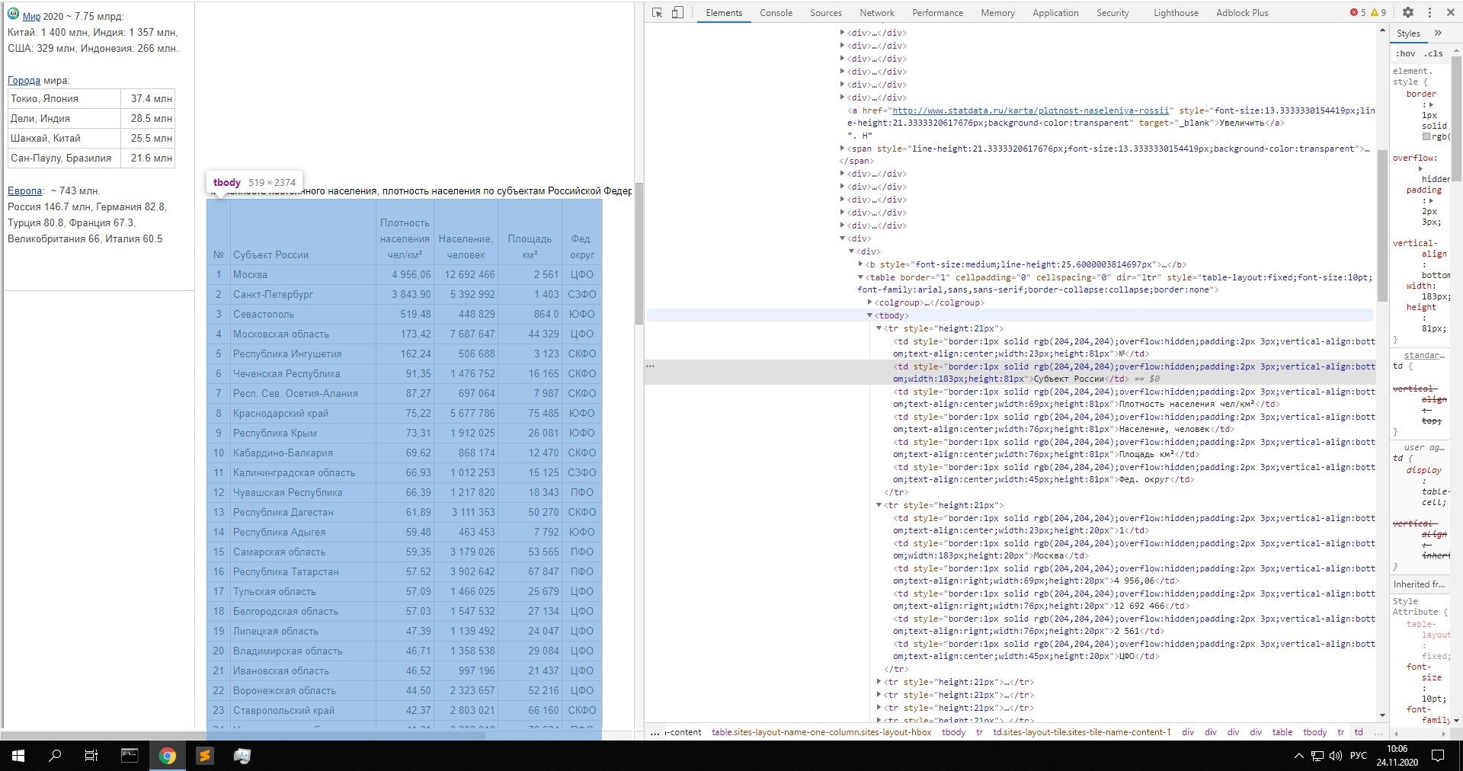Expand the span line-height node
Viewport: 1463px width, 771px height.
[842, 149]
